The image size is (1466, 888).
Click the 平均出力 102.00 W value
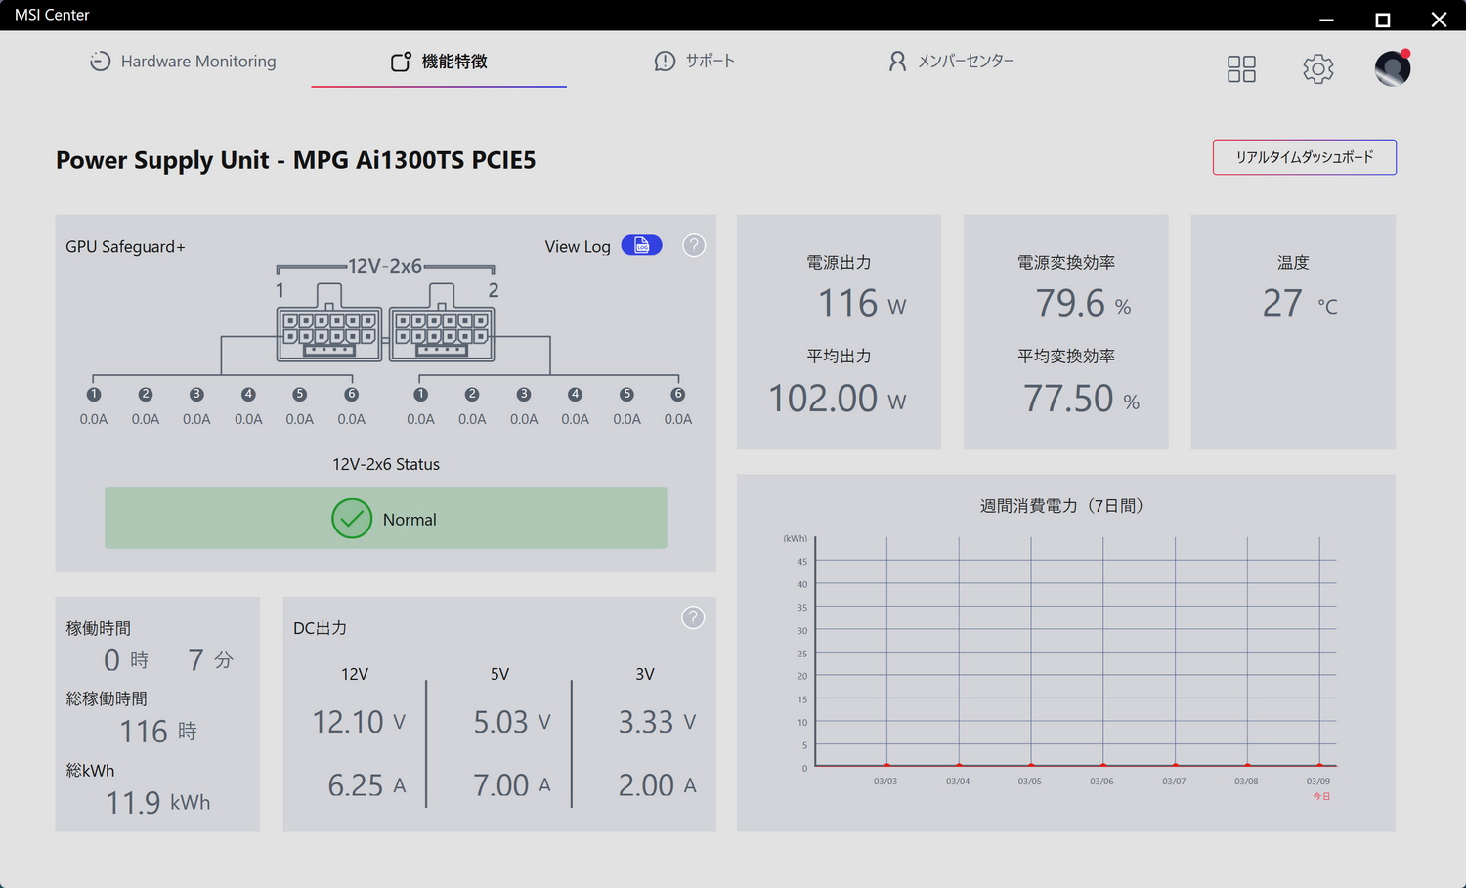pyautogui.click(x=838, y=399)
